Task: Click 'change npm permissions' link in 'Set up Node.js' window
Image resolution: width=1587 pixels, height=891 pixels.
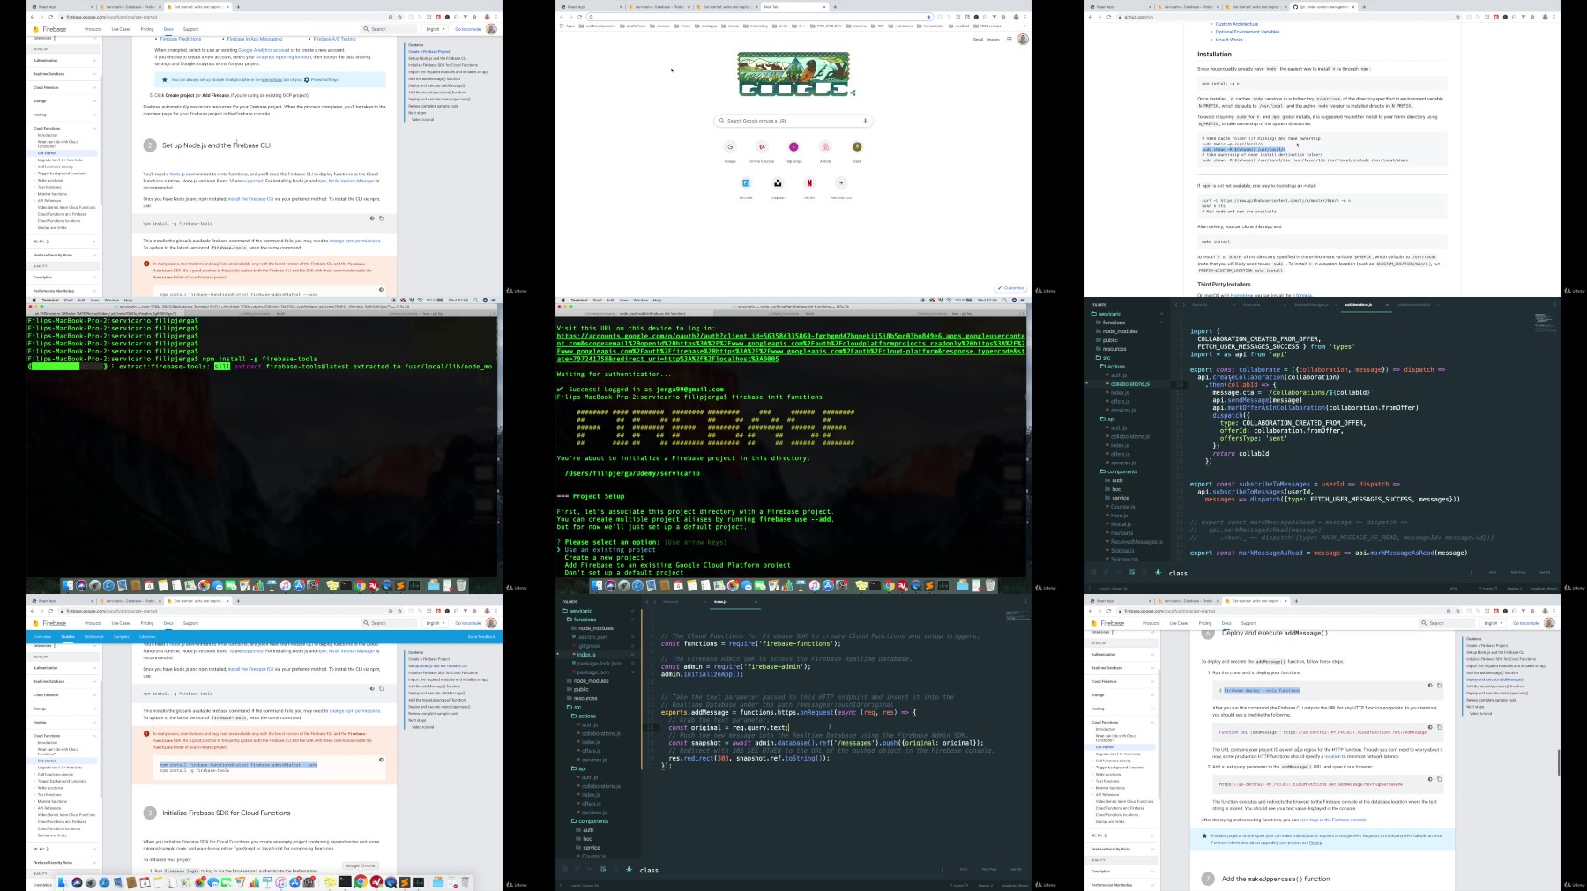Action: [x=354, y=241]
